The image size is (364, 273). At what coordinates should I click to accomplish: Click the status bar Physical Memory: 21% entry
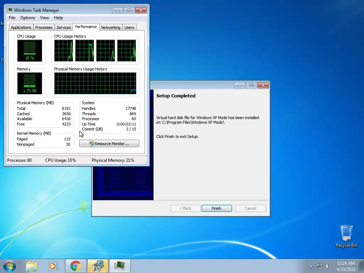[113, 160]
